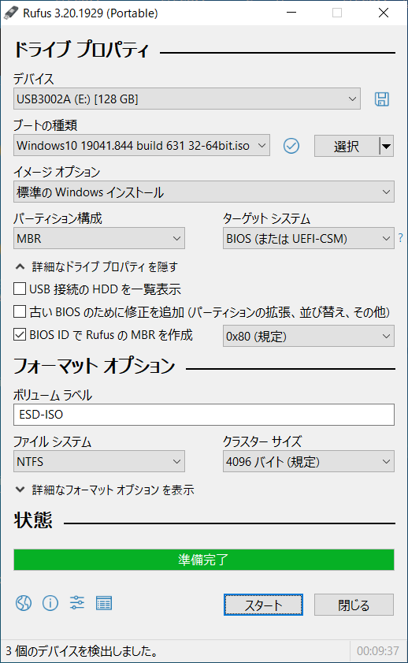Viewport: 408px width, 663px height.
Task: Click the 閉じる button
Action: (354, 605)
